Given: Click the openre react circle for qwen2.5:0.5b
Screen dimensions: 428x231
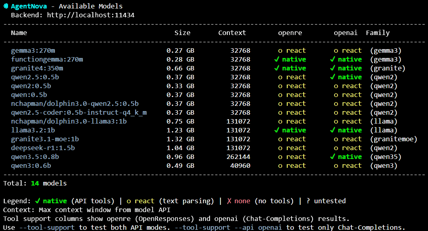Looking at the screenshot, I should pos(280,77).
